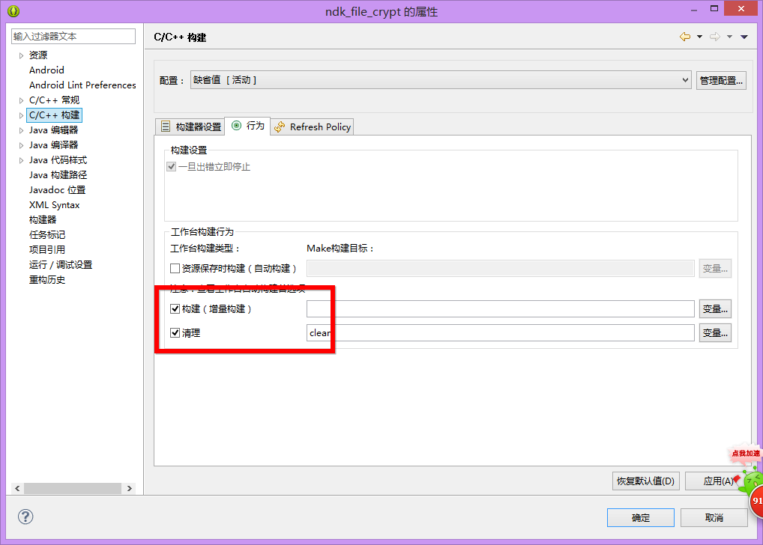Image resolution: width=763 pixels, height=545 pixels.
Task: Select XML Syntax in the tree
Action: [54, 205]
